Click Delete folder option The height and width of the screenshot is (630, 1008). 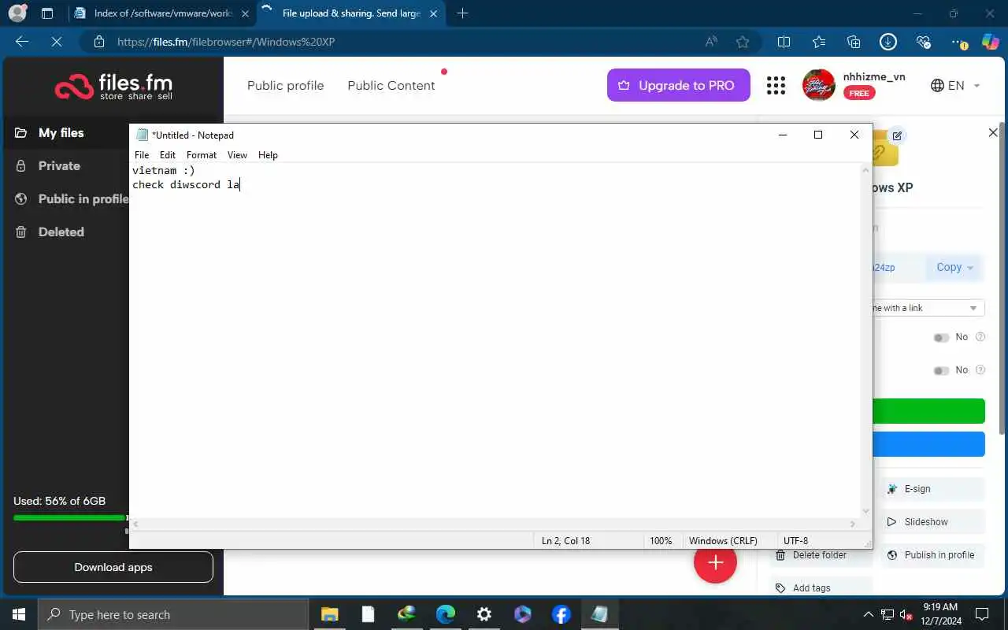(x=821, y=555)
